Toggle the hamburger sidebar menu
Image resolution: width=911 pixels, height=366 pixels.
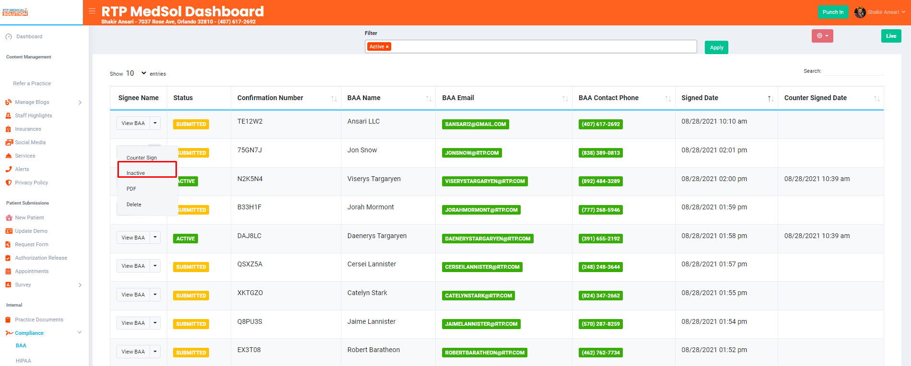pos(92,11)
